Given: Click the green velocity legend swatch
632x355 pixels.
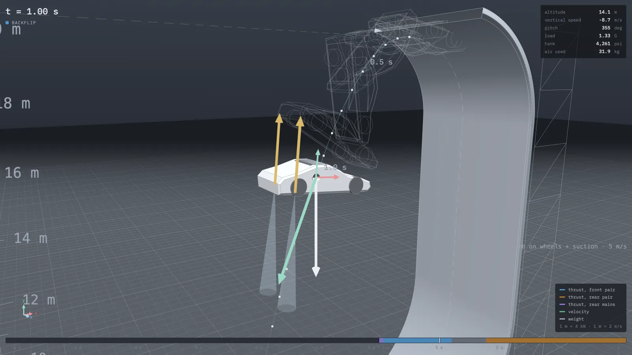Looking at the screenshot, I should tap(562, 312).
